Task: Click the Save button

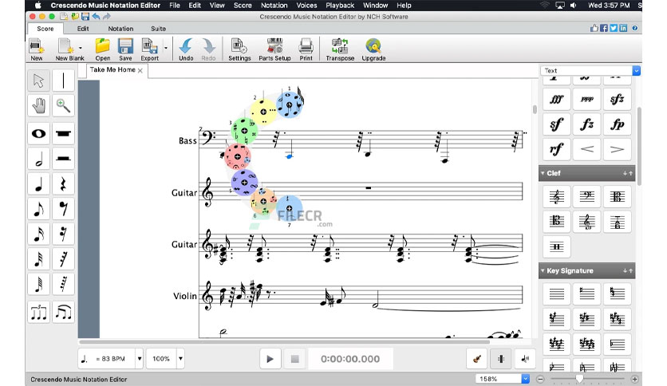Action: [125, 49]
